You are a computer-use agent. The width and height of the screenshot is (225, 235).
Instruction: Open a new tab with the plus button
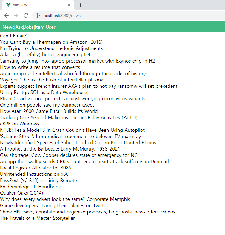point(81,5)
